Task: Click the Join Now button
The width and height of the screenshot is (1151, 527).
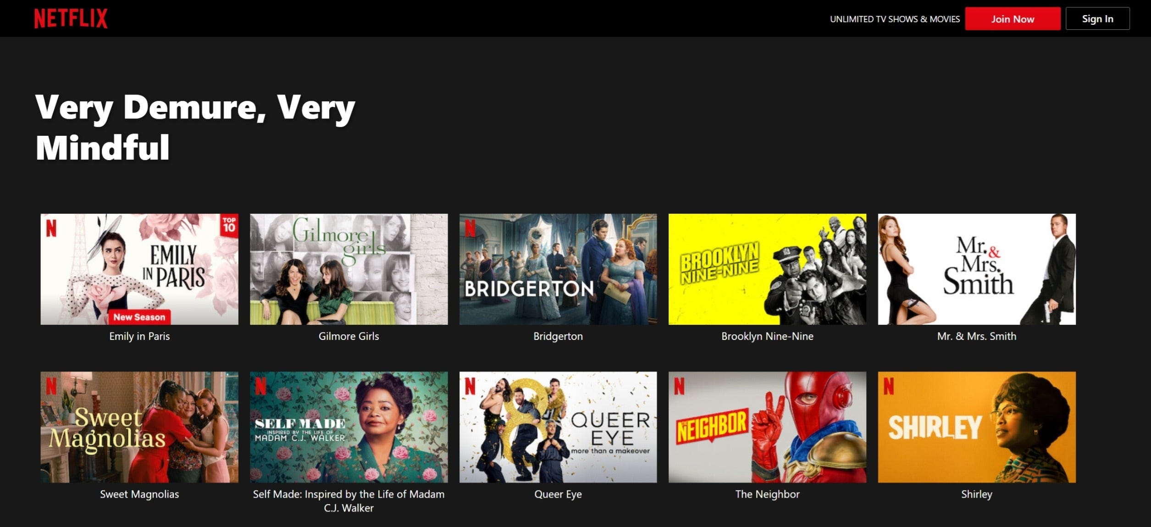Action: (1013, 19)
